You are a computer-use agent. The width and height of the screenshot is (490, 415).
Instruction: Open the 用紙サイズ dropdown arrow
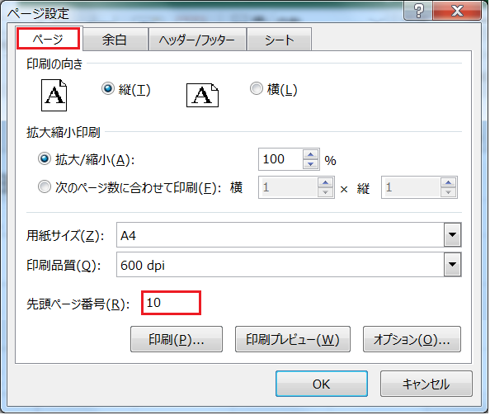[452, 234]
